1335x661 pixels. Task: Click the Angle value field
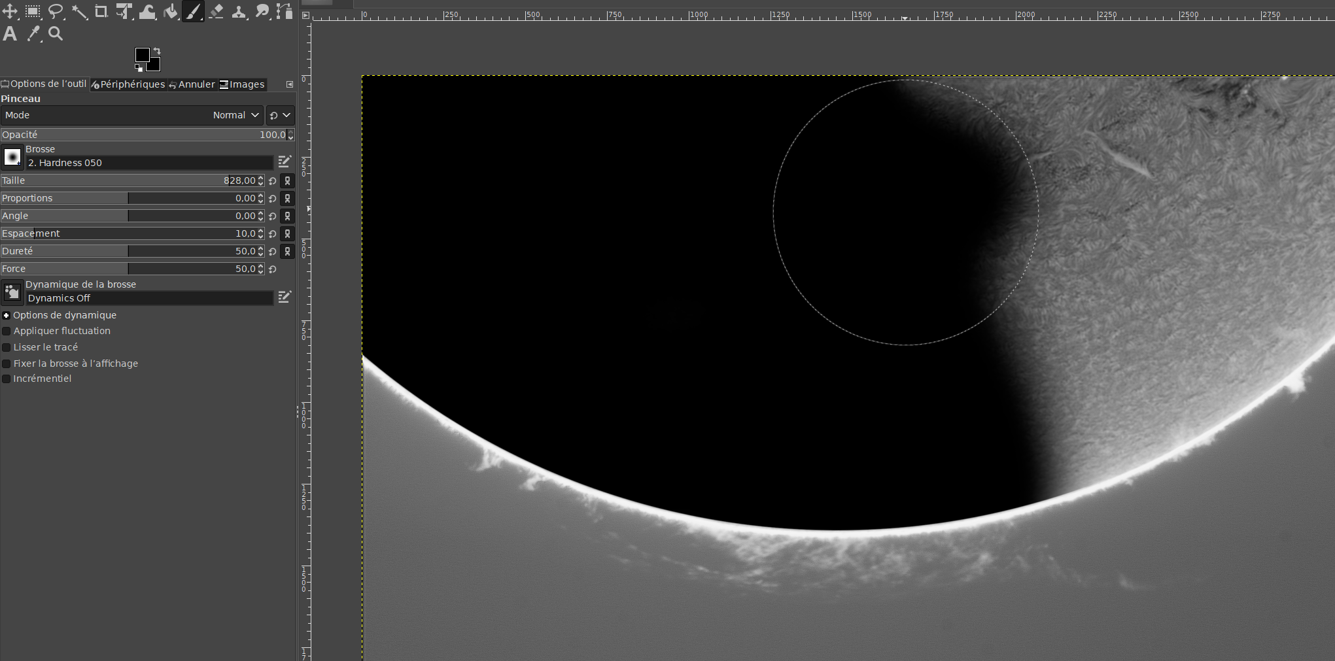point(132,216)
